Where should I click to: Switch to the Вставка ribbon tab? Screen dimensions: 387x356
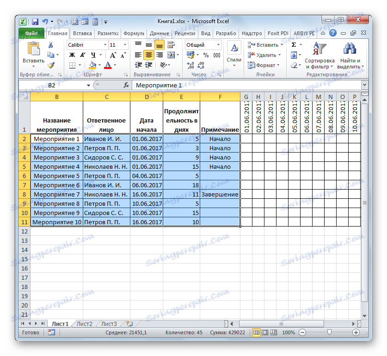(82, 33)
